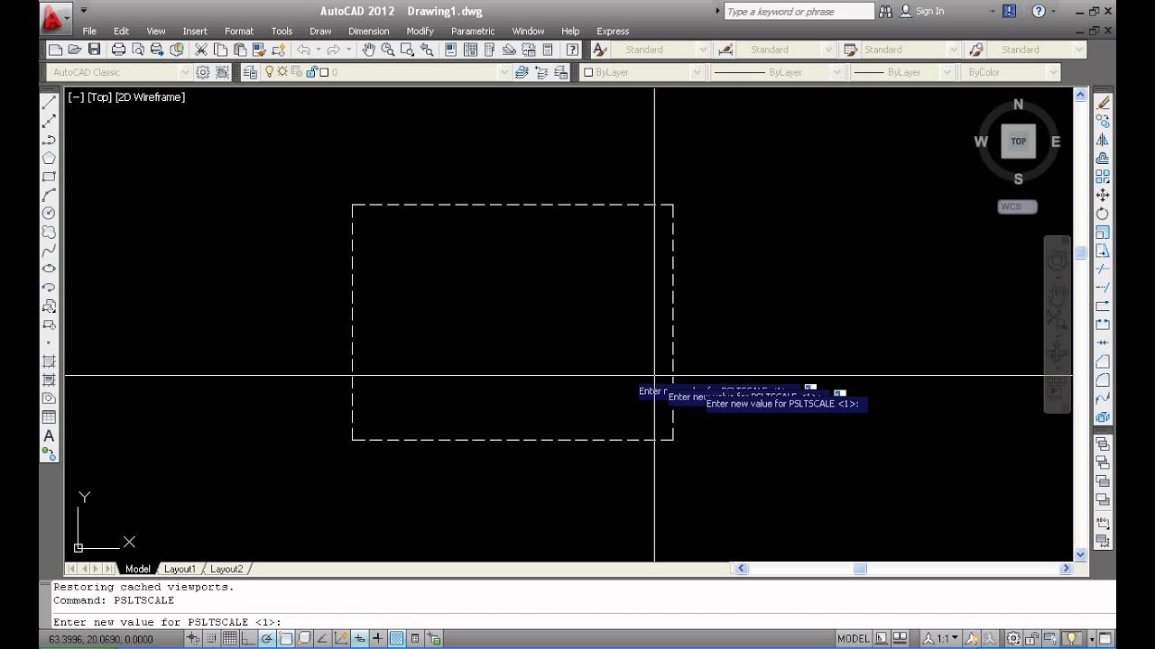Click the Plot printer icon
Image resolution: width=1155 pixels, height=649 pixels.
118,50
